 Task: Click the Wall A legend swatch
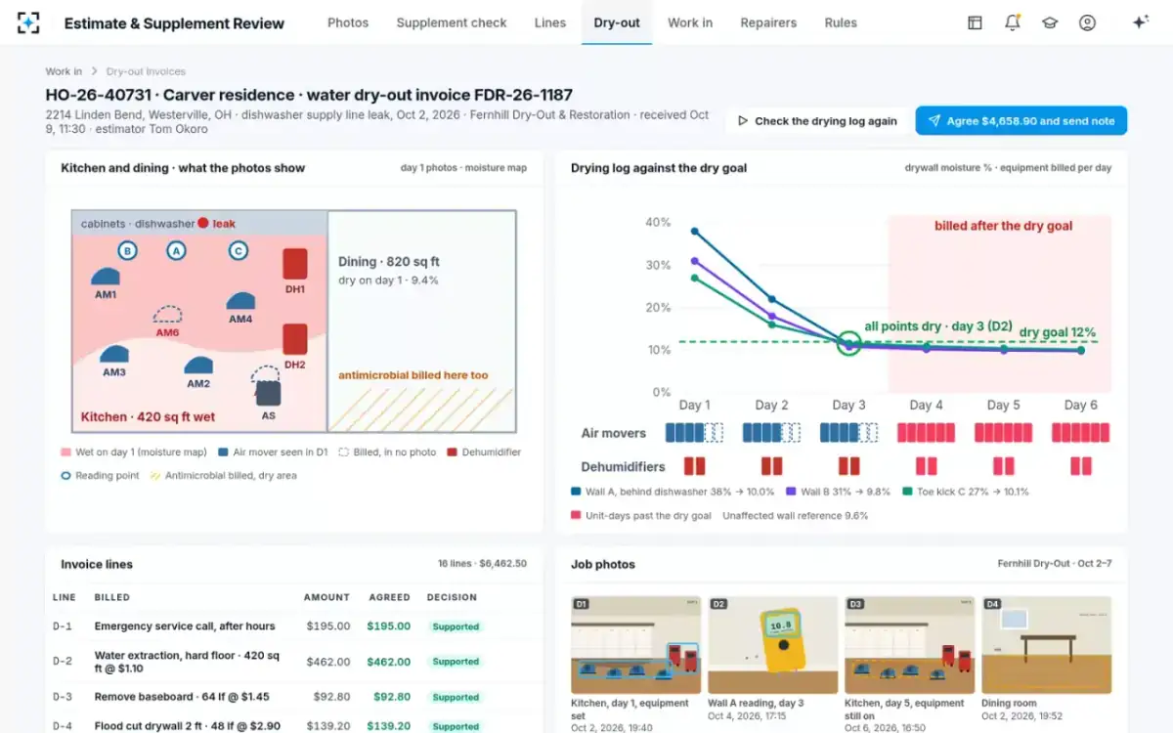(576, 492)
